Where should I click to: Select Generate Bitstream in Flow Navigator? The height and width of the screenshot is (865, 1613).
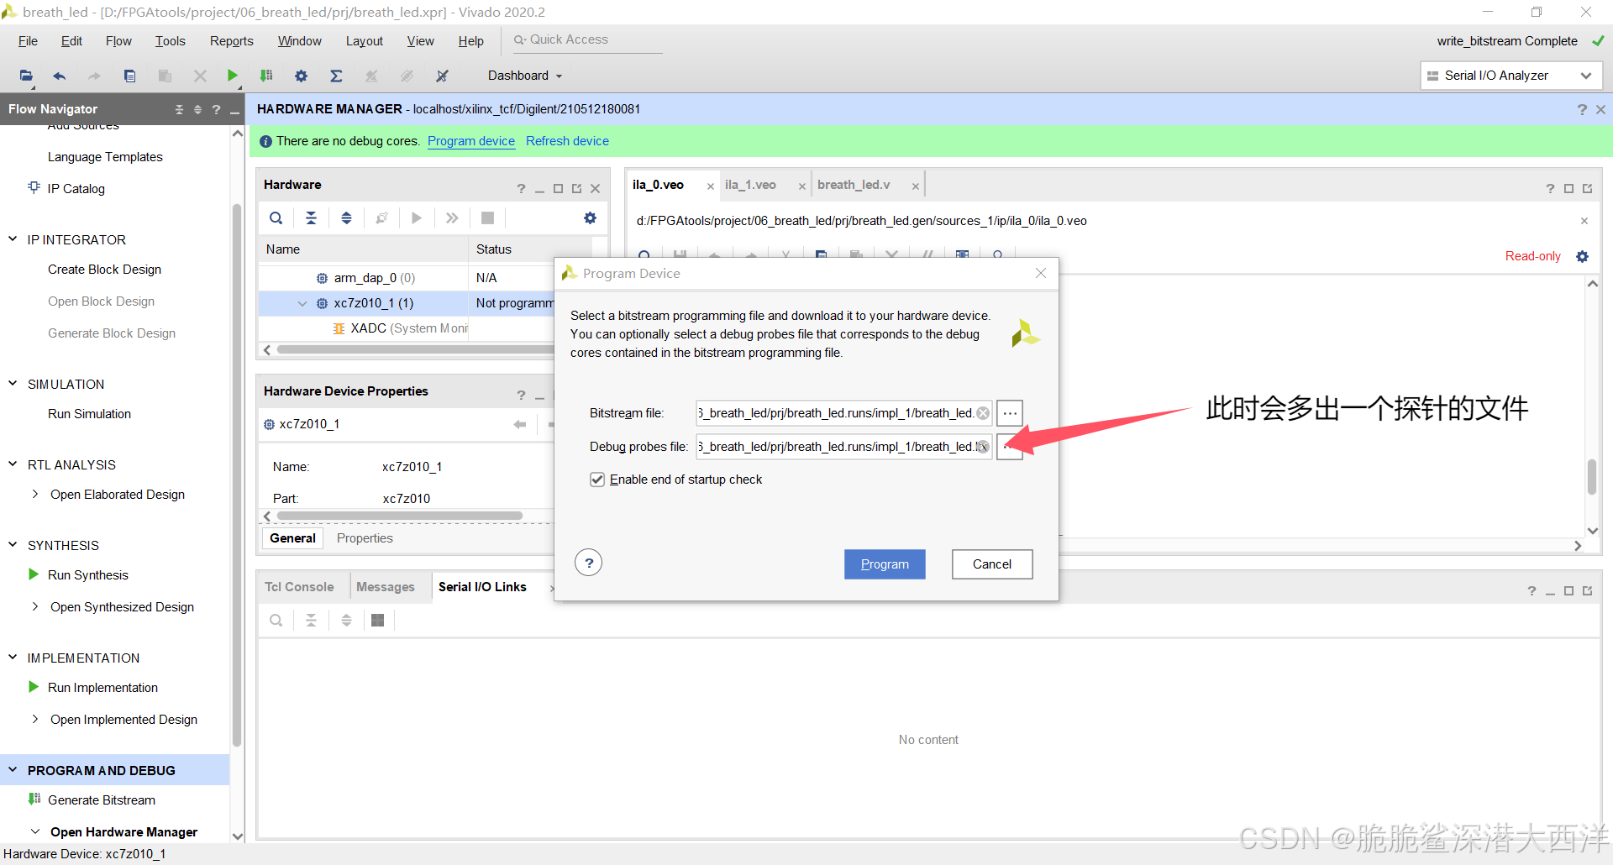pos(102,800)
